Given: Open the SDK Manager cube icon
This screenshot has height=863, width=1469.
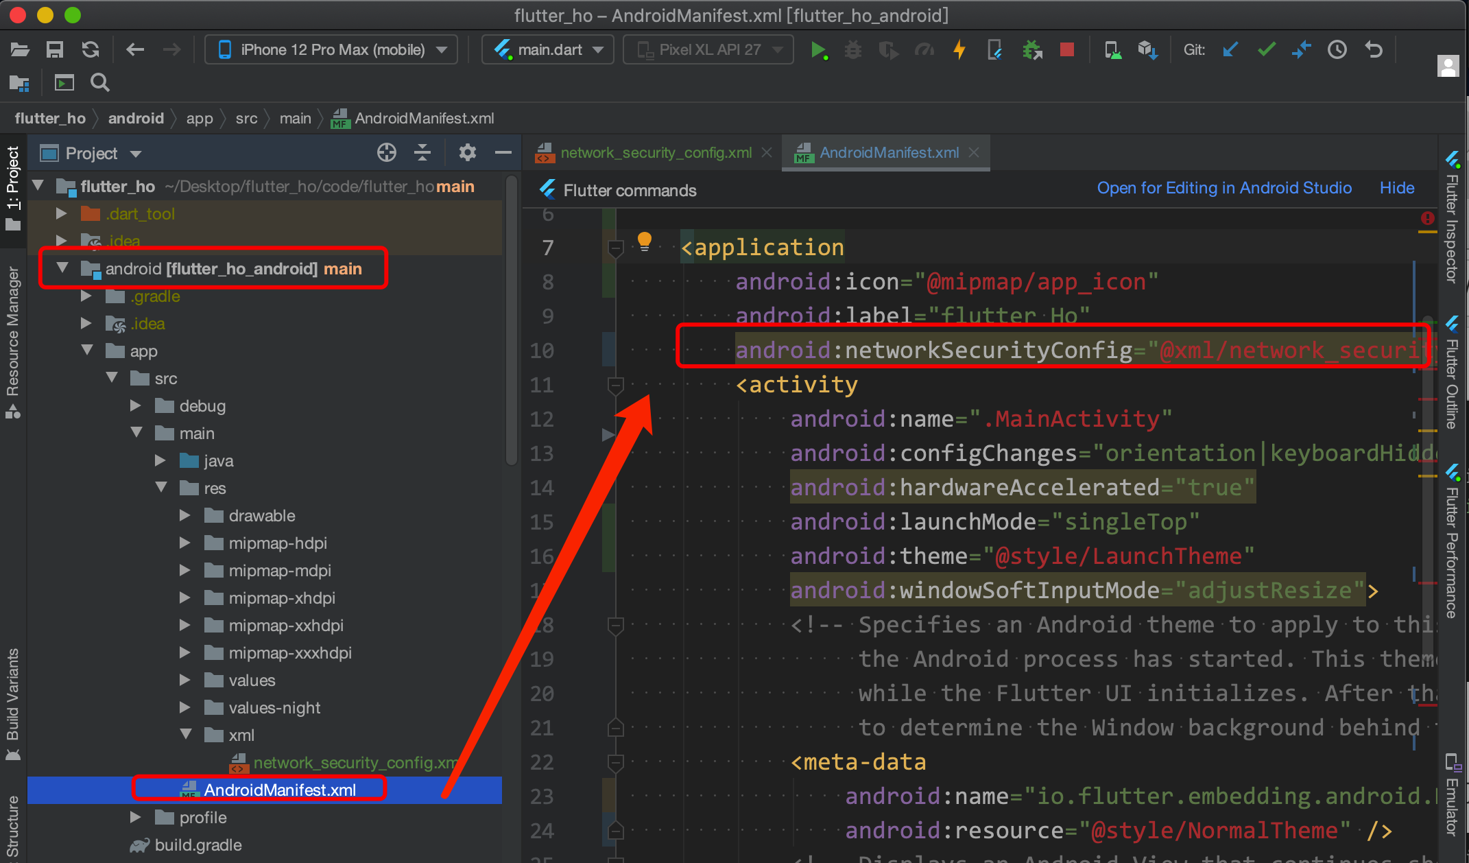Looking at the screenshot, I should tap(1147, 50).
